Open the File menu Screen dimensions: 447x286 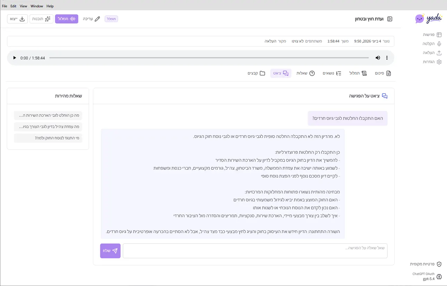[x=5, y=6]
